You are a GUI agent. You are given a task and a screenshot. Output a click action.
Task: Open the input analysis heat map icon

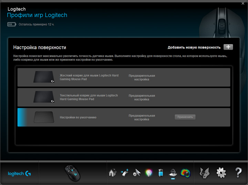[185, 173]
